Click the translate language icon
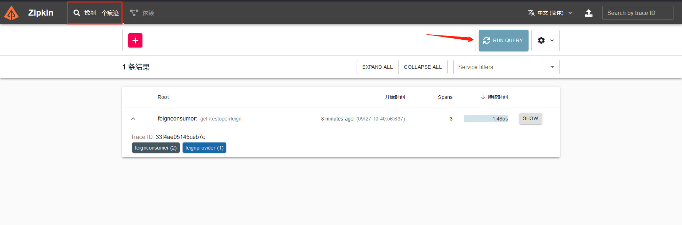 (531, 13)
